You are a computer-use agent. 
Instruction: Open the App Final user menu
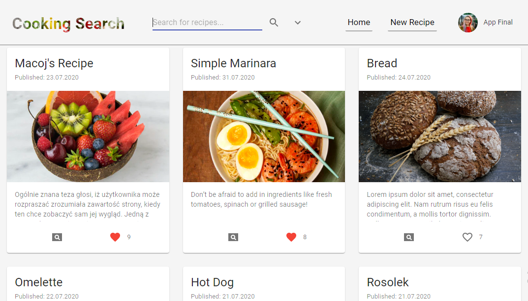[x=498, y=23]
